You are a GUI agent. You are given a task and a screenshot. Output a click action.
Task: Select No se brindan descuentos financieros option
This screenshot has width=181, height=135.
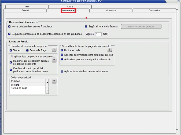[x=10, y=27]
